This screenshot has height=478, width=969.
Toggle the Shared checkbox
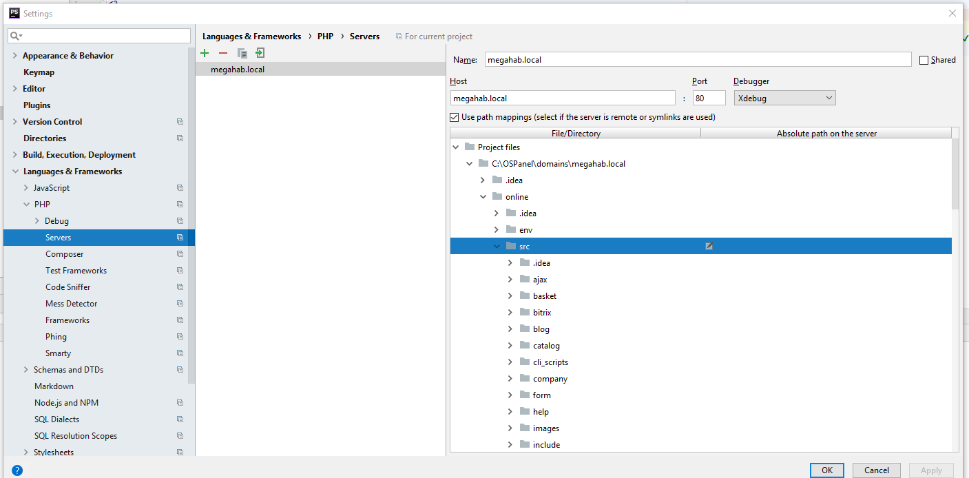pos(924,60)
